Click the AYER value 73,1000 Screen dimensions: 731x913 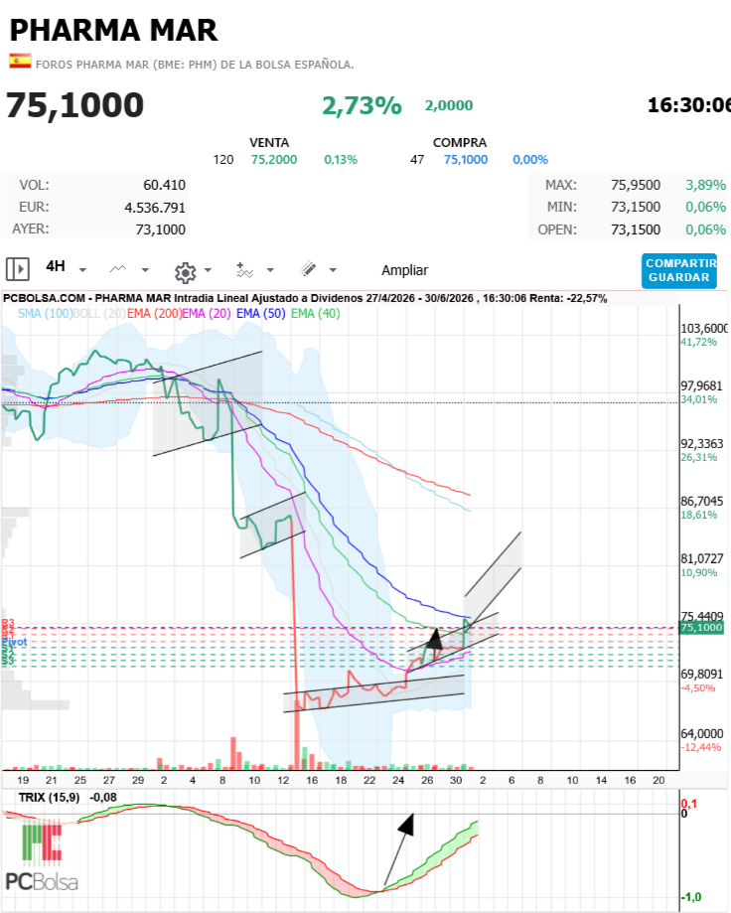click(x=161, y=229)
